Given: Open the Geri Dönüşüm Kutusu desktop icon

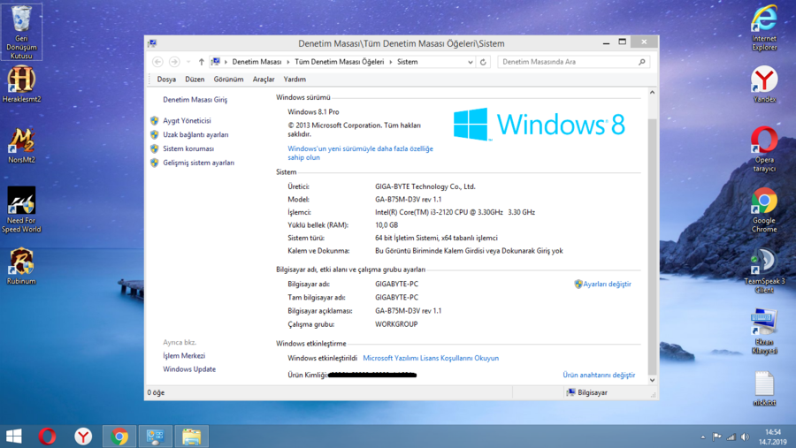Looking at the screenshot, I should (x=21, y=30).
